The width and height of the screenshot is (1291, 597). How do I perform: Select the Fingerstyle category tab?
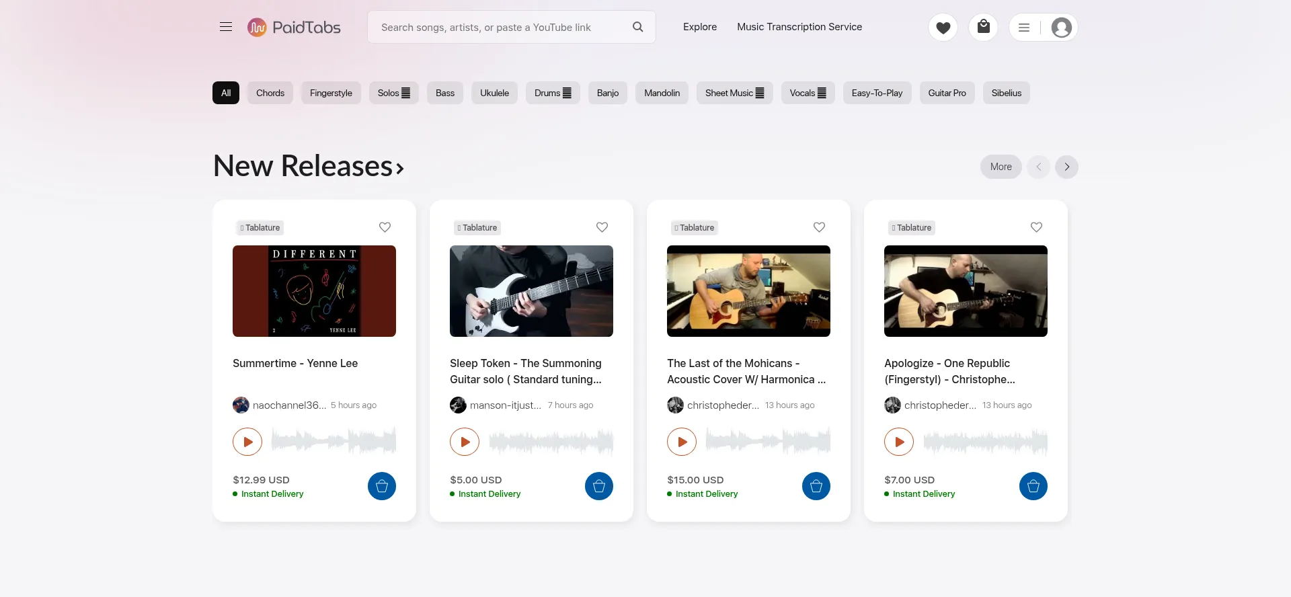coord(331,93)
